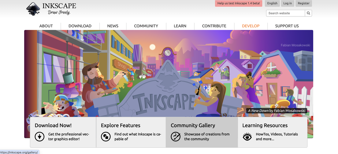Click the 'A New Dawn by Fabian Mosakowski' caption

276,111
